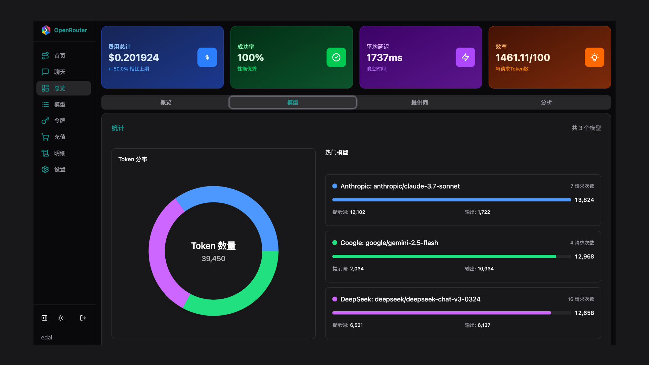
Task: Collapse the sidebar panel icon
Action: tap(44, 318)
